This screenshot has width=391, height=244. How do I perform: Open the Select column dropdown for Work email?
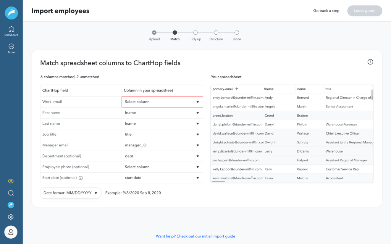(x=162, y=102)
